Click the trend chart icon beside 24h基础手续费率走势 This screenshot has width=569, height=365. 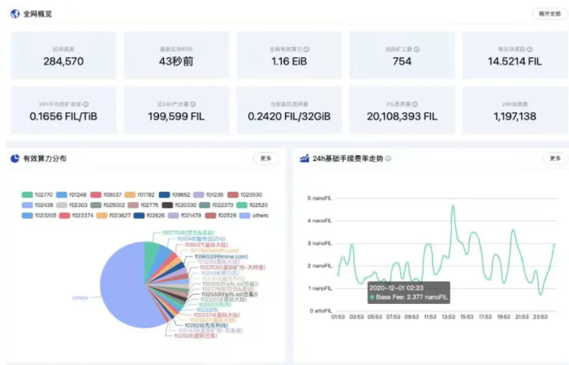coord(304,158)
